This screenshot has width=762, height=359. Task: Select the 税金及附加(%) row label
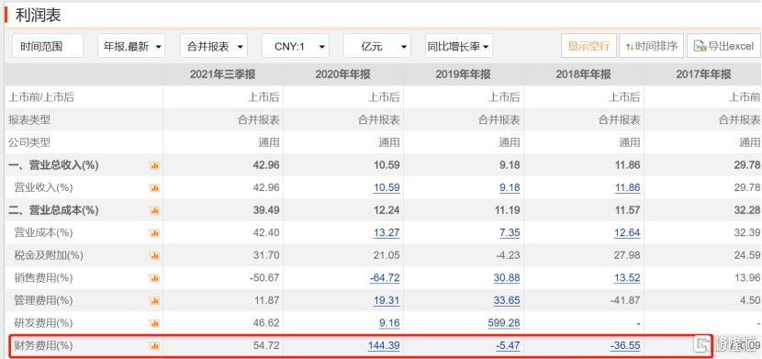coord(49,255)
